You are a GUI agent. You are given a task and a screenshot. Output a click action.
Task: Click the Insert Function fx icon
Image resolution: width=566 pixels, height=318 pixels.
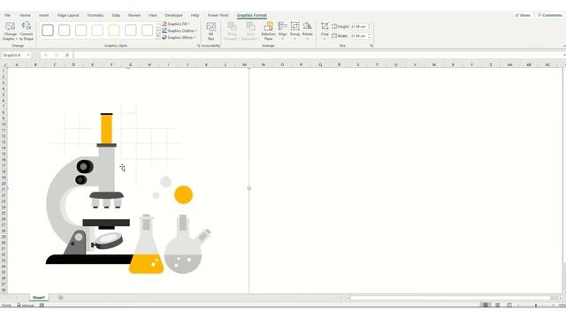point(67,55)
